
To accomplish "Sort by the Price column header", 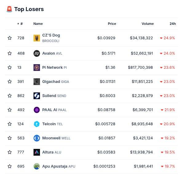I will [112, 24].
